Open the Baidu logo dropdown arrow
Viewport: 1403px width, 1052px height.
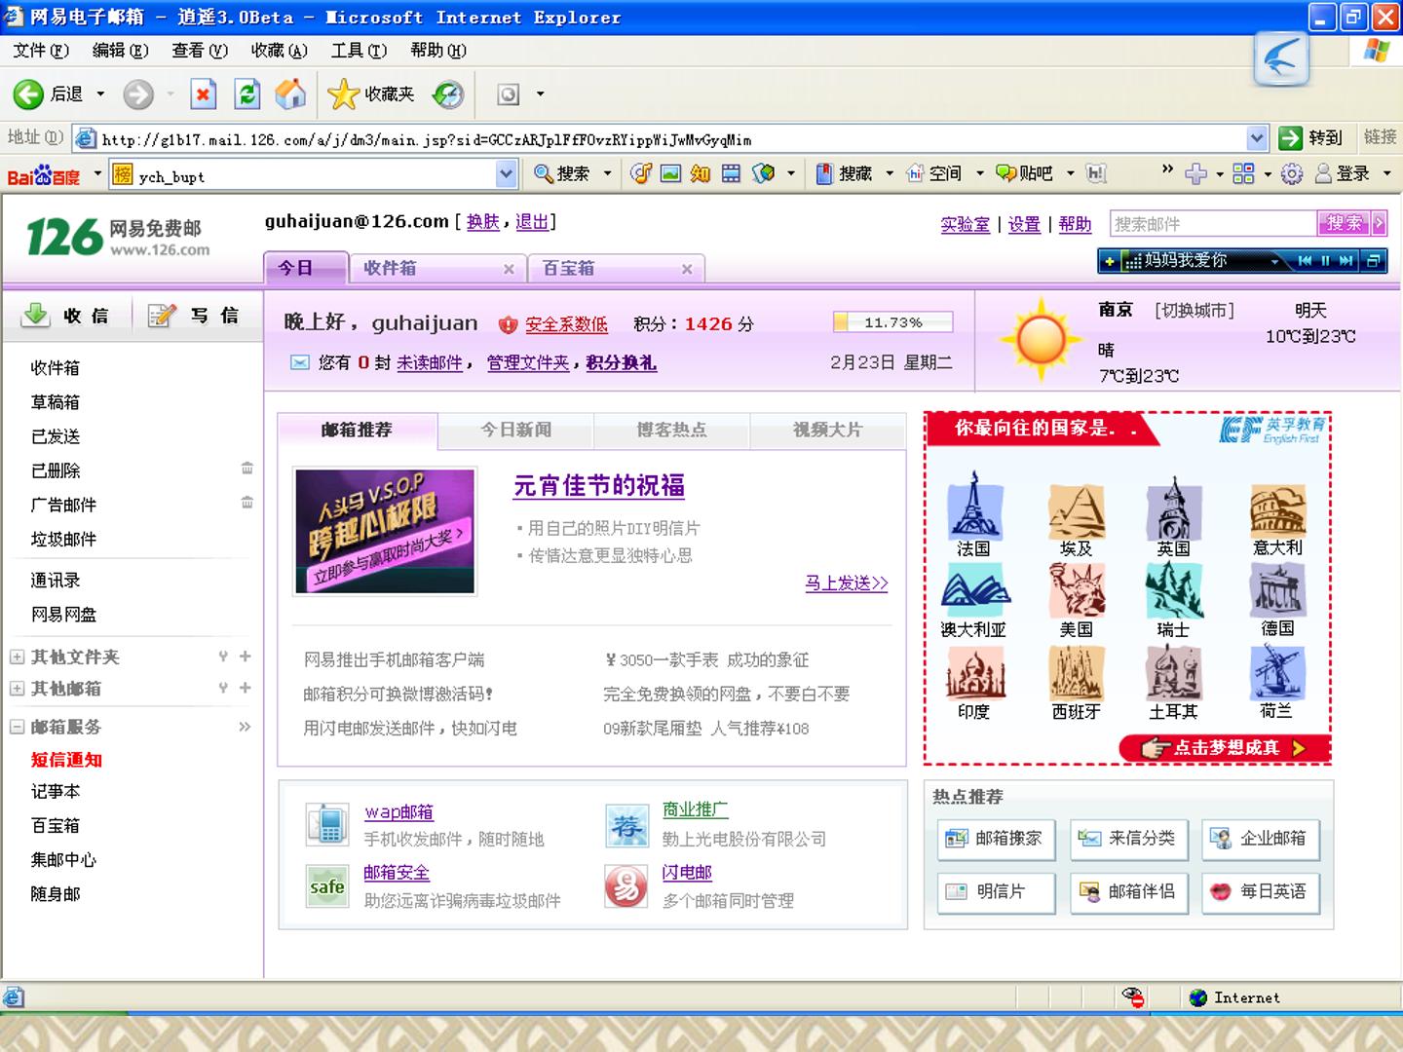click(x=97, y=174)
